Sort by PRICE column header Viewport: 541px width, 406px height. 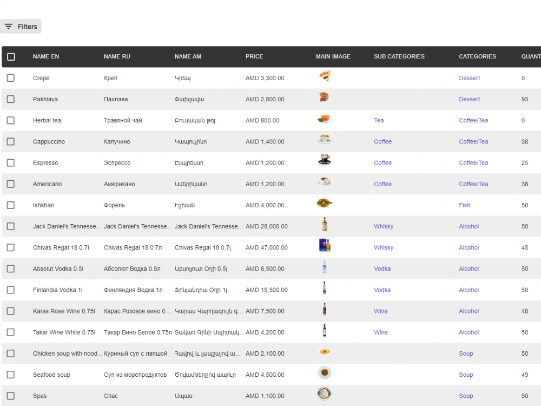point(254,56)
